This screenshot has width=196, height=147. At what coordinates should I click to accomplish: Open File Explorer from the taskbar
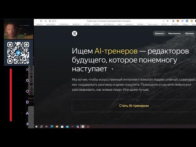[x=57, y=126]
